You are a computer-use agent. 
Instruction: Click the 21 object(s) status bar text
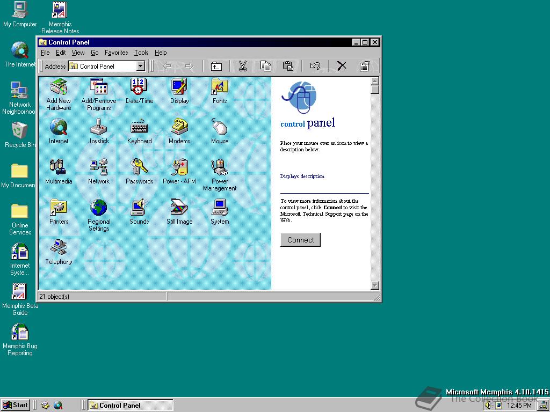click(x=54, y=297)
